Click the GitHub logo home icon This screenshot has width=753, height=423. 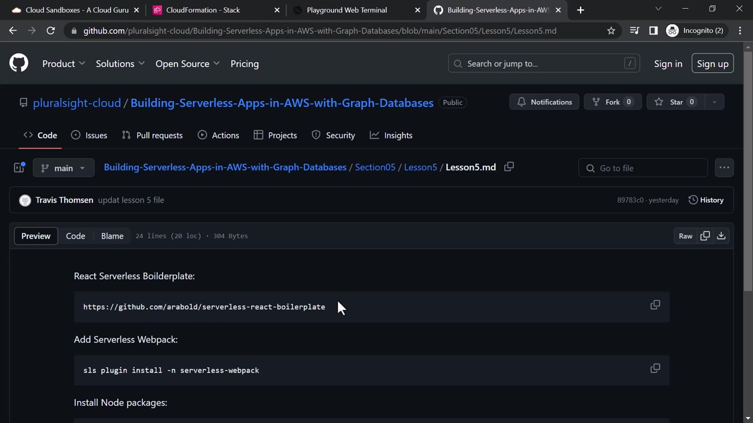(19, 63)
